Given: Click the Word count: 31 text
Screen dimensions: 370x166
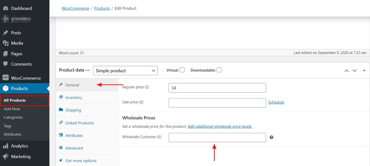Looking at the screenshot, I should click(71, 53).
